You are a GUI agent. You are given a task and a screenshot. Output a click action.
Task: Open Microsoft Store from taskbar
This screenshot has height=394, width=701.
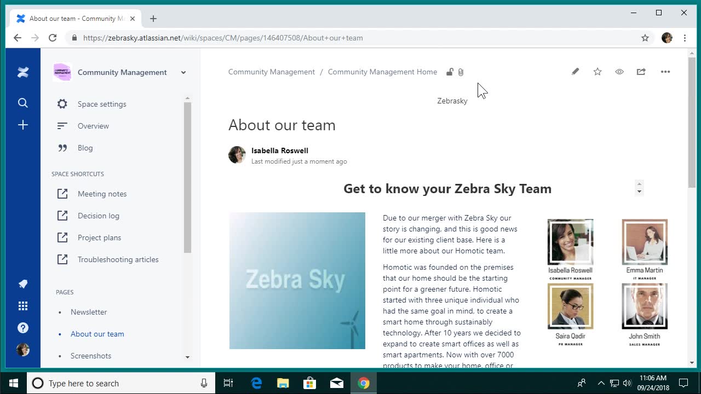pos(309,383)
